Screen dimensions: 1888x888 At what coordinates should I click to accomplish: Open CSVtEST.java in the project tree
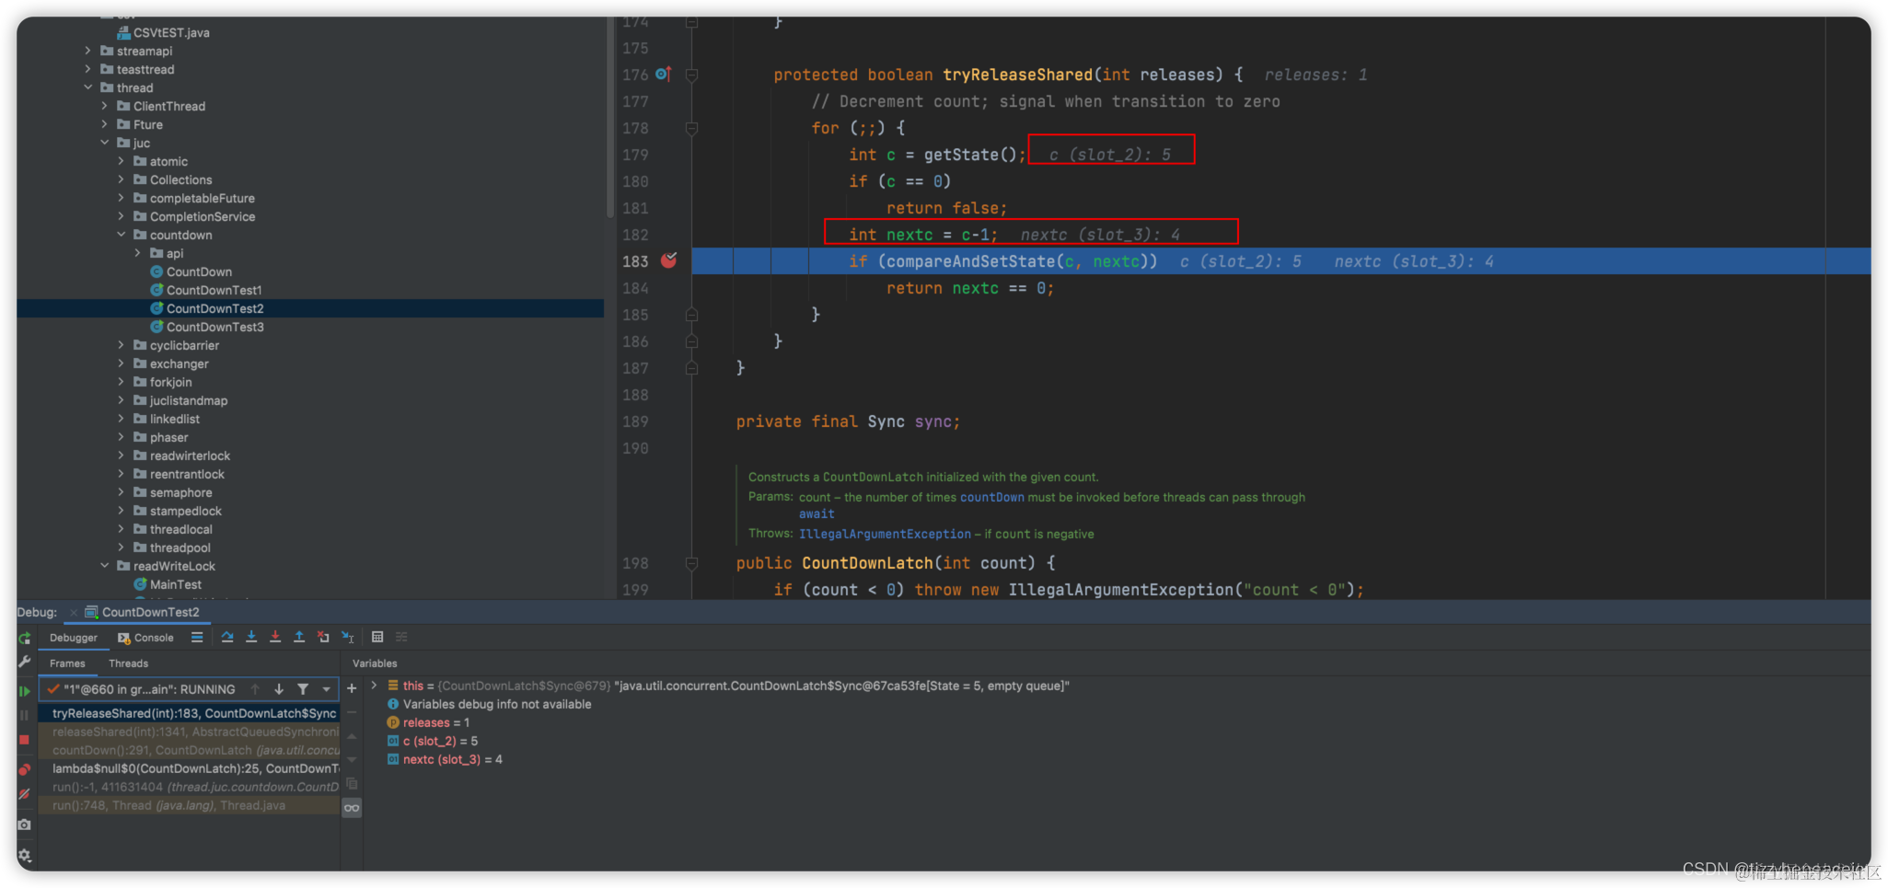(x=171, y=32)
